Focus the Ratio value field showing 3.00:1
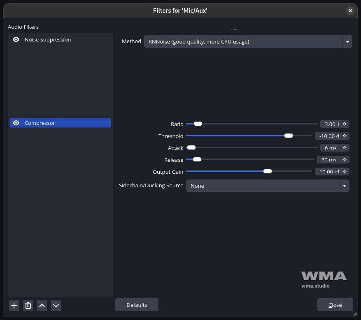Viewport: 361px width, 320px height. [x=330, y=124]
